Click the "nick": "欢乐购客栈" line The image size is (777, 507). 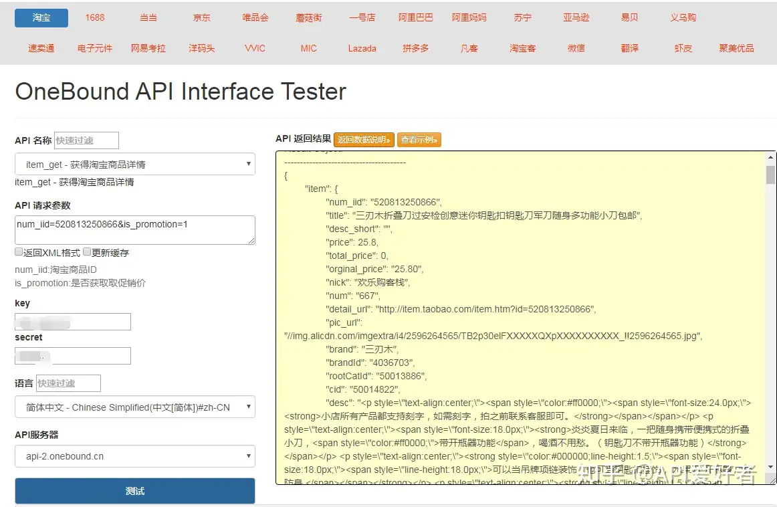368,282
